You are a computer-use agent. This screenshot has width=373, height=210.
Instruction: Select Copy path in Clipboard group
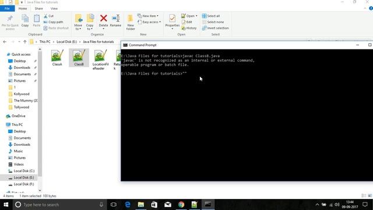pyautogui.click(x=53, y=22)
